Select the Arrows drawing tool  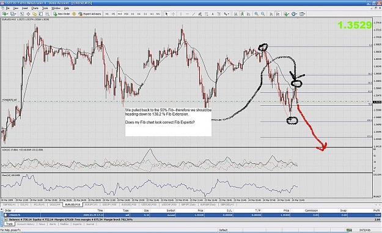pos(226,14)
